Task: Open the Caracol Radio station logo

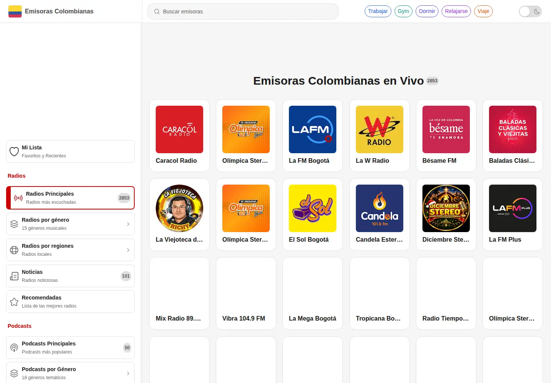Action: [179, 129]
